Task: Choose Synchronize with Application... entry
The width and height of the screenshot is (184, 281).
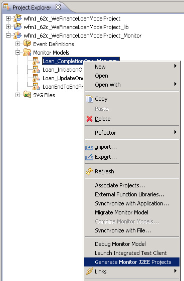Action: 132,203
